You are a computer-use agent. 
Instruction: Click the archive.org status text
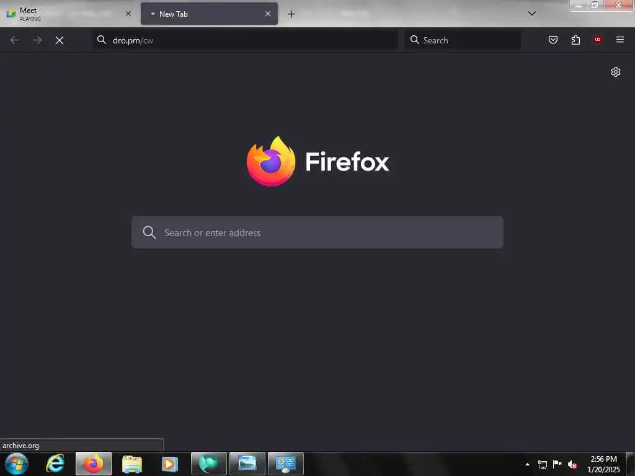(x=20, y=446)
